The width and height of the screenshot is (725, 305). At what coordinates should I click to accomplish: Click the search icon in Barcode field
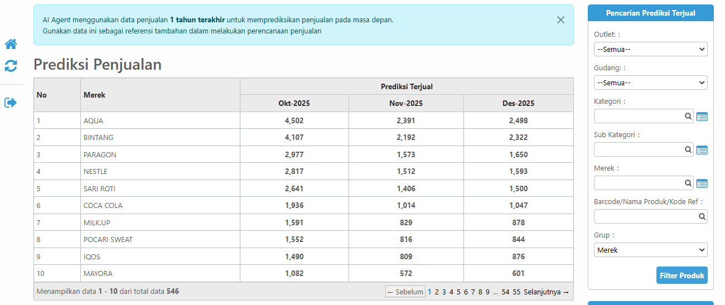[702, 216]
